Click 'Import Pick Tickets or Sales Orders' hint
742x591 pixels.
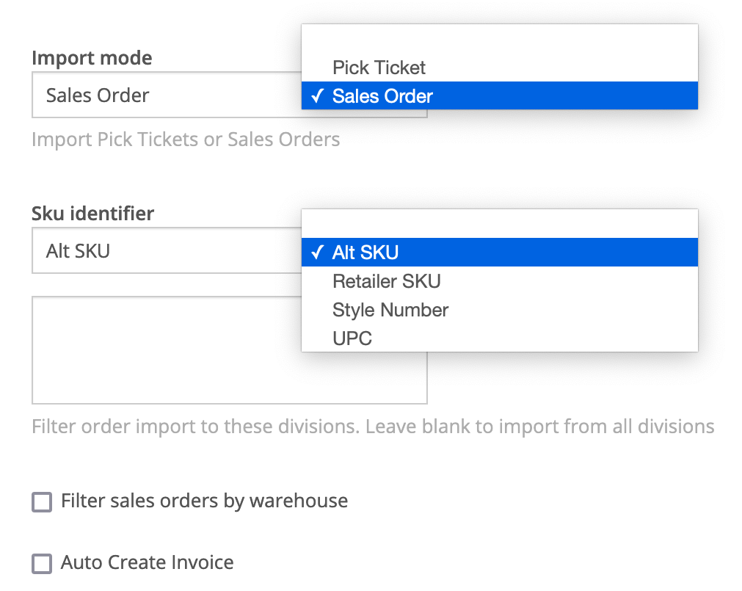(186, 139)
